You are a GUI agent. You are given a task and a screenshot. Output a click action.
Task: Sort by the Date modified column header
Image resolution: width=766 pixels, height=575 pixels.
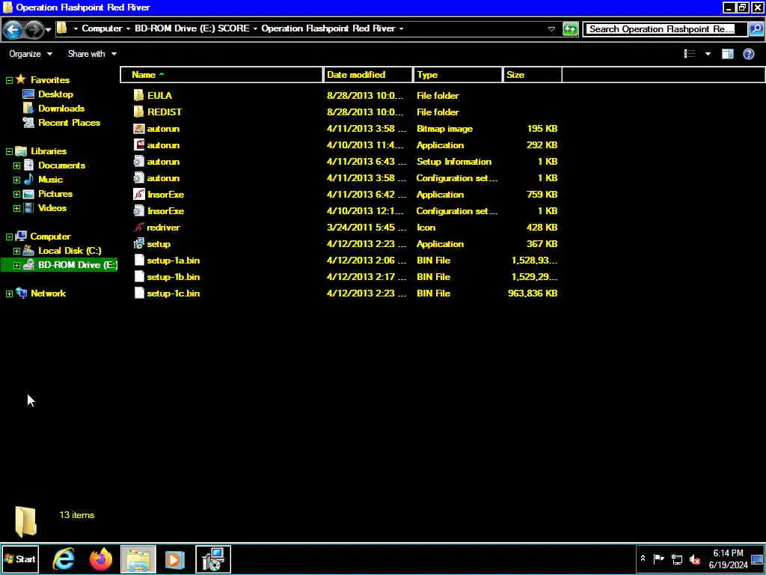click(x=367, y=75)
